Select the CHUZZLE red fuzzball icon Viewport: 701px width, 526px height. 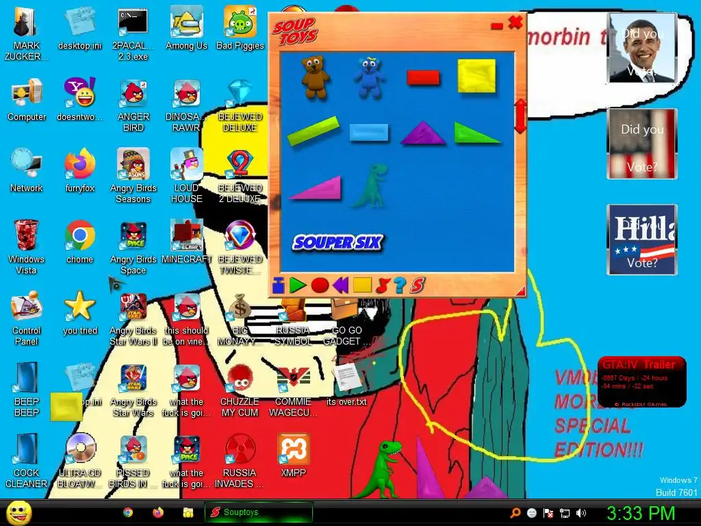[240, 390]
